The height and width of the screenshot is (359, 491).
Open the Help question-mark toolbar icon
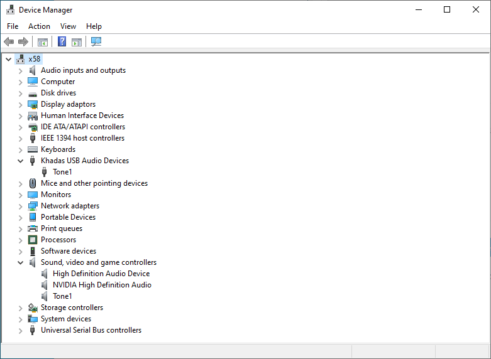click(62, 41)
